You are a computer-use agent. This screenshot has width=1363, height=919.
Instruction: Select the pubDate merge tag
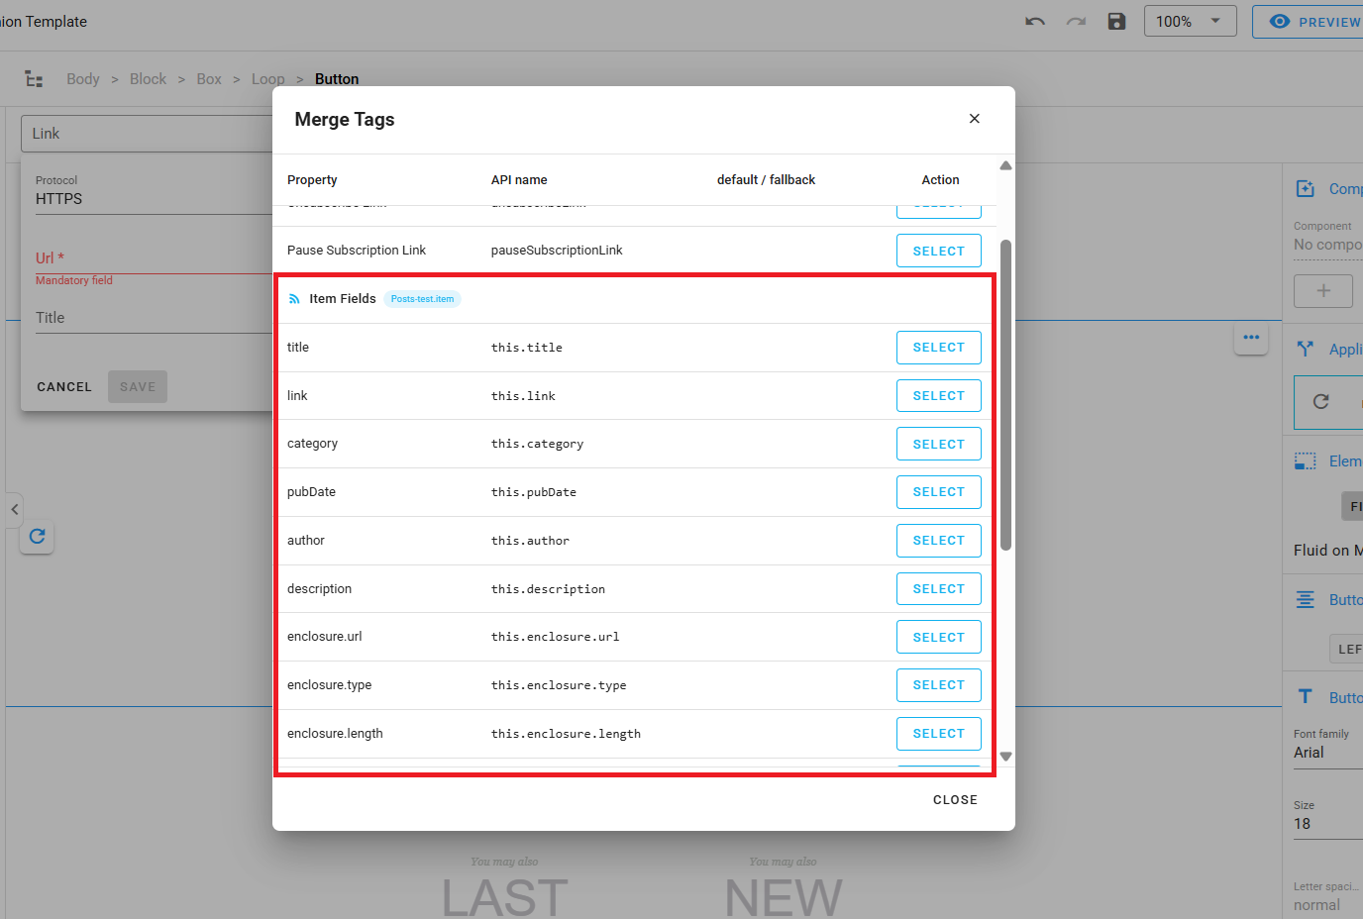(939, 492)
